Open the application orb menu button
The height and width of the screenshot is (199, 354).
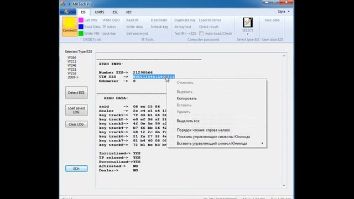click(x=68, y=12)
